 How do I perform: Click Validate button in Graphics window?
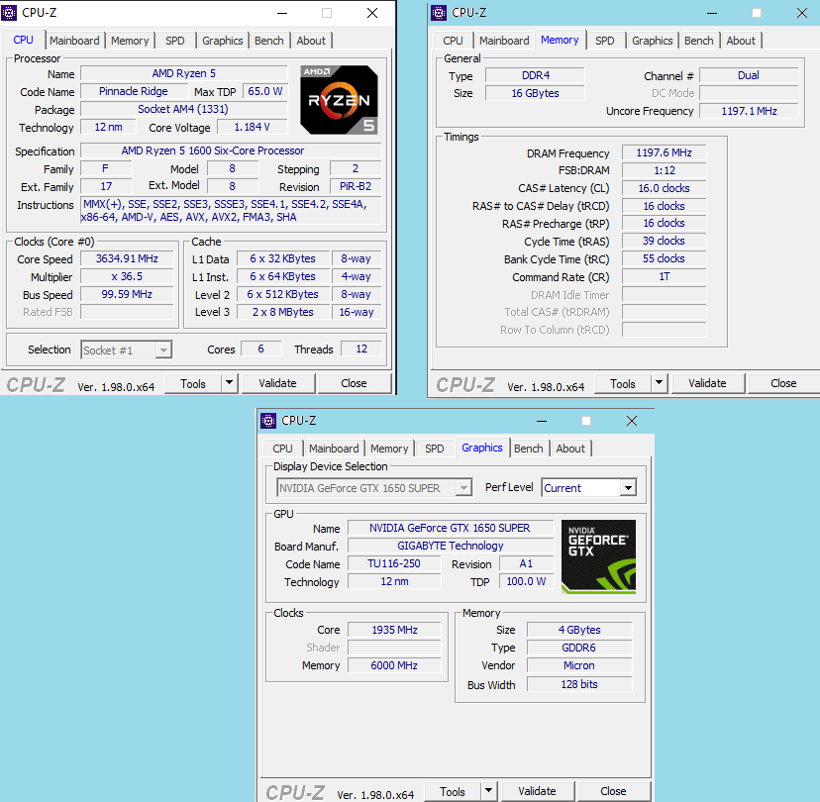(537, 791)
